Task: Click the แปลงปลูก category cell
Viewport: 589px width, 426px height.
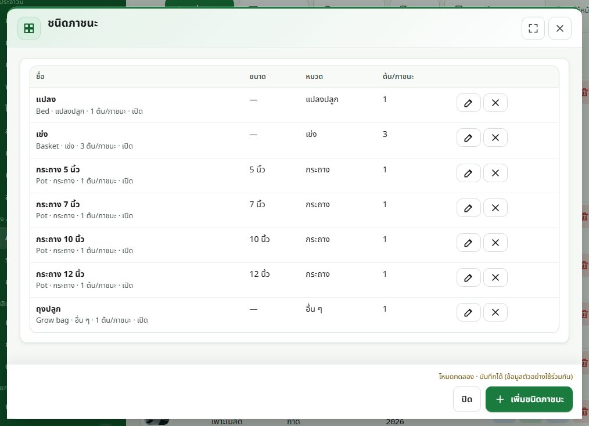Action: (x=322, y=99)
